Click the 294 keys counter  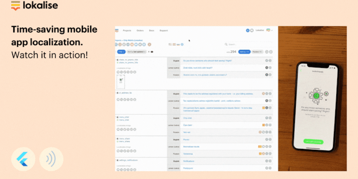click(233, 52)
